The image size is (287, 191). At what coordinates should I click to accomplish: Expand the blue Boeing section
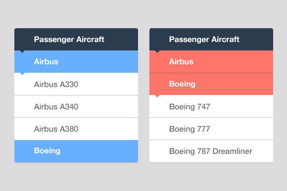point(76,151)
